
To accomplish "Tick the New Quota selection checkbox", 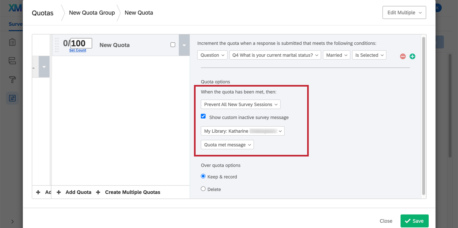I will (173, 45).
